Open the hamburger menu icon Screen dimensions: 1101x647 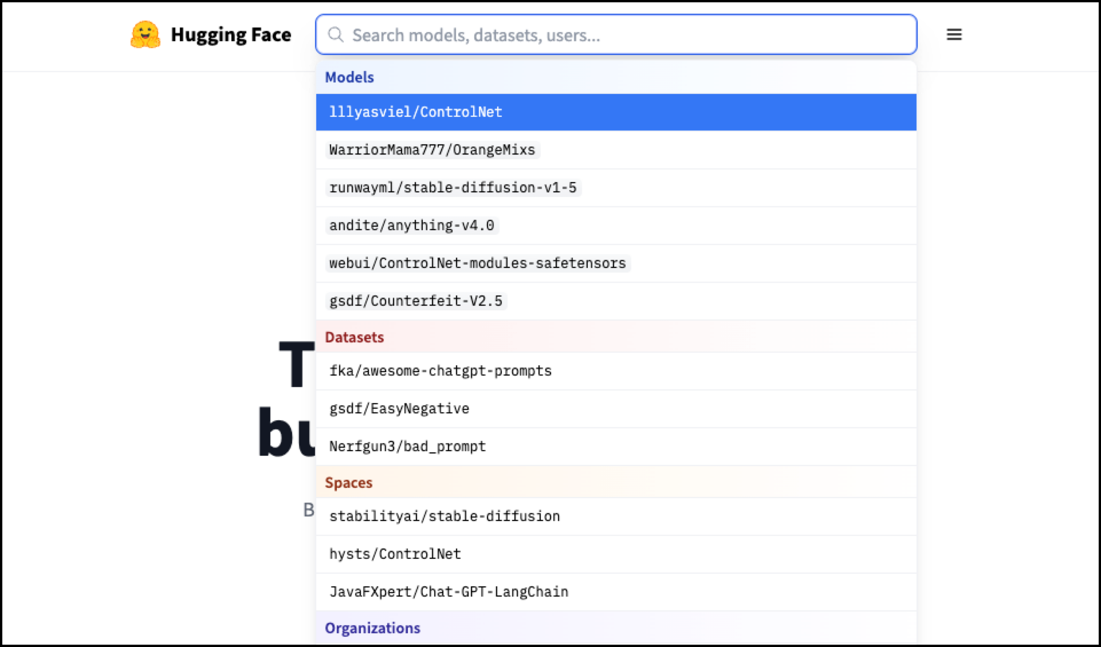pyautogui.click(x=954, y=35)
